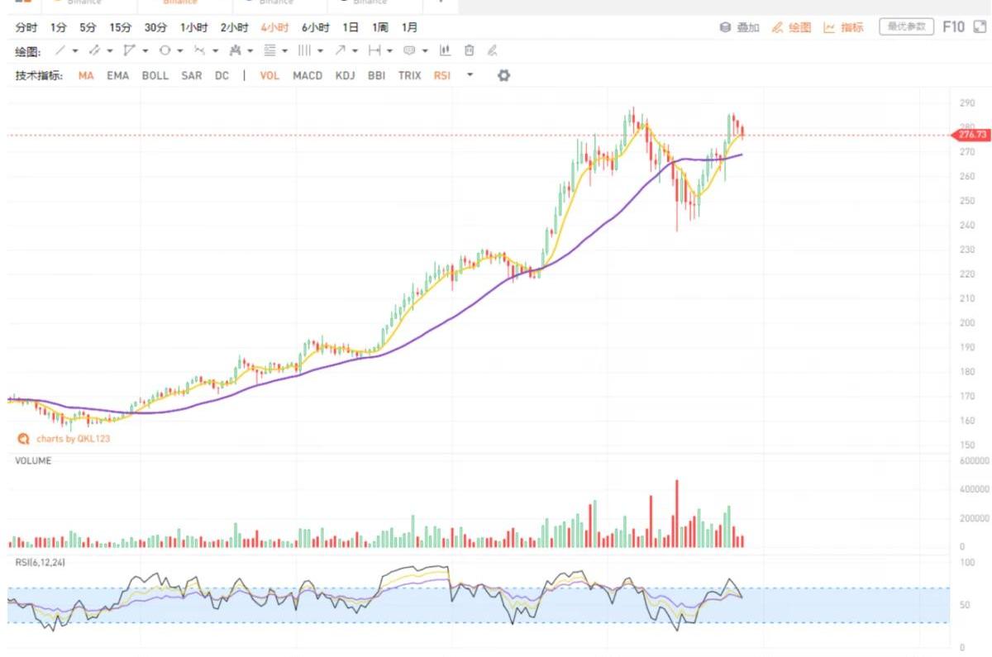Expand dropdown arrow next to ellipse tool
Screen dimensions: 992x657
(180, 51)
